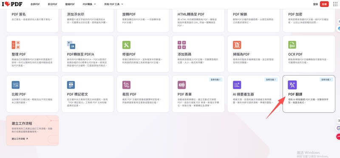Open the 添加浮水印 tool card
This screenshot has height=158, width=340.
click(x=88, y=20)
